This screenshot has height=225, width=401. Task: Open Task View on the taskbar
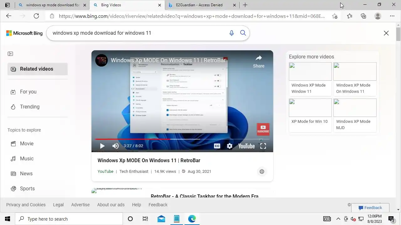[145, 219]
